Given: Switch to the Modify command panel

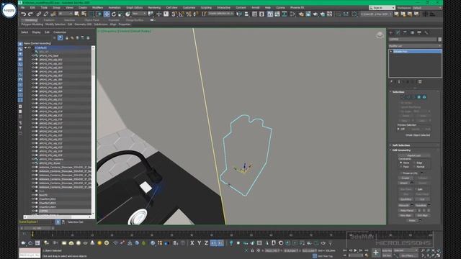Looking at the screenshot, I should [398, 32].
